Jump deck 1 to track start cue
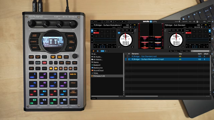This screenshot has height=120, width=214. coord(127,30)
